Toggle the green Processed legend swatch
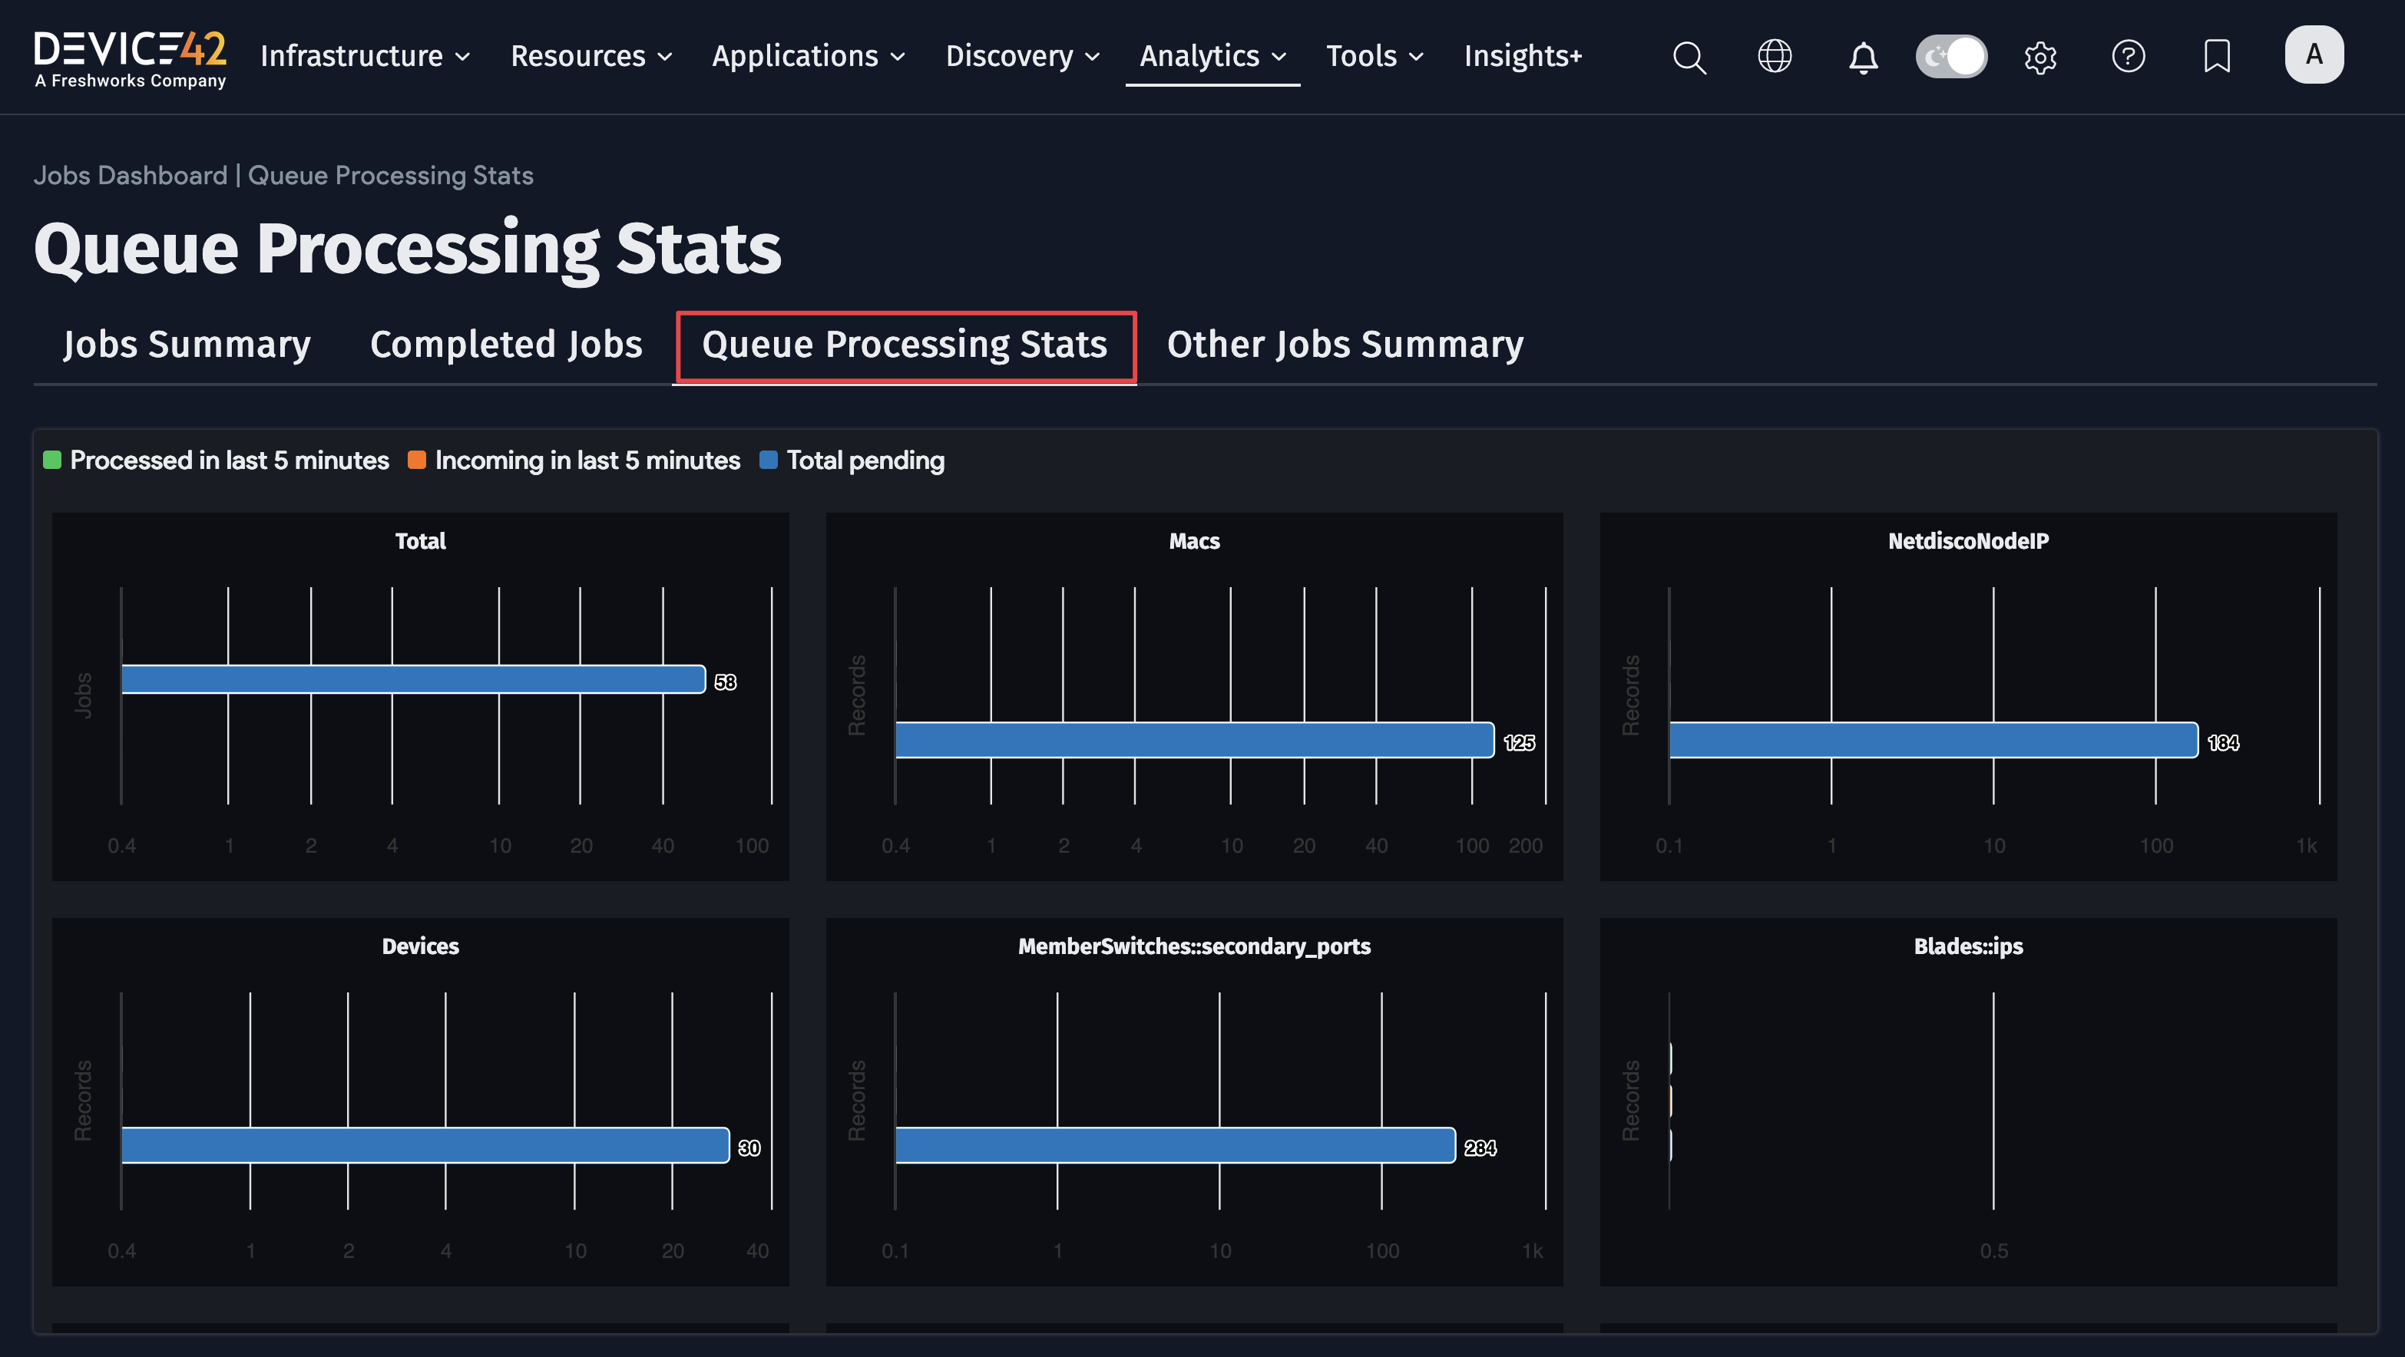Viewport: 2405px width, 1357px height. [52, 460]
